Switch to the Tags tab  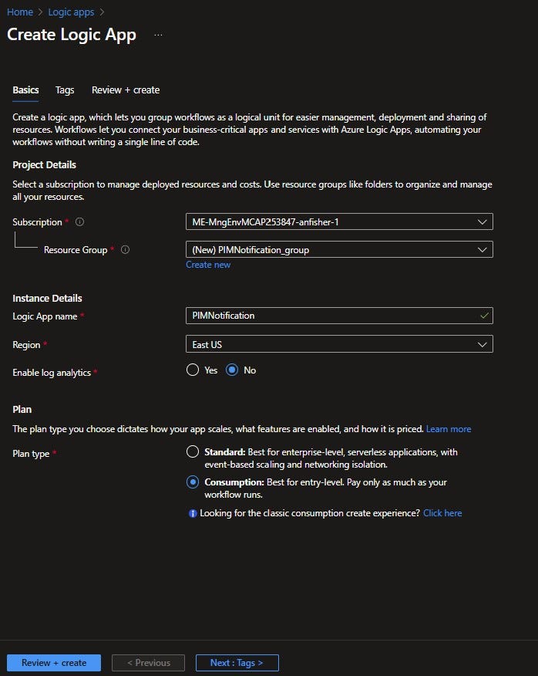click(x=65, y=90)
